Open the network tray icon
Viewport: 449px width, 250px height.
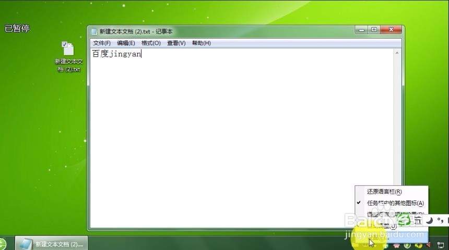[x=441, y=245]
